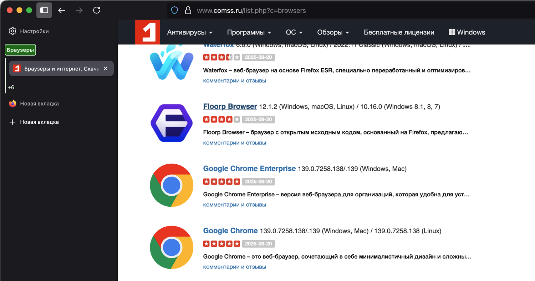Toggle the browser sidebar panel icon

click(x=44, y=10)
